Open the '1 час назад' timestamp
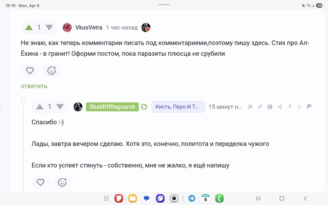This screenshot has width=328, height=205. (x=122, y=27)
